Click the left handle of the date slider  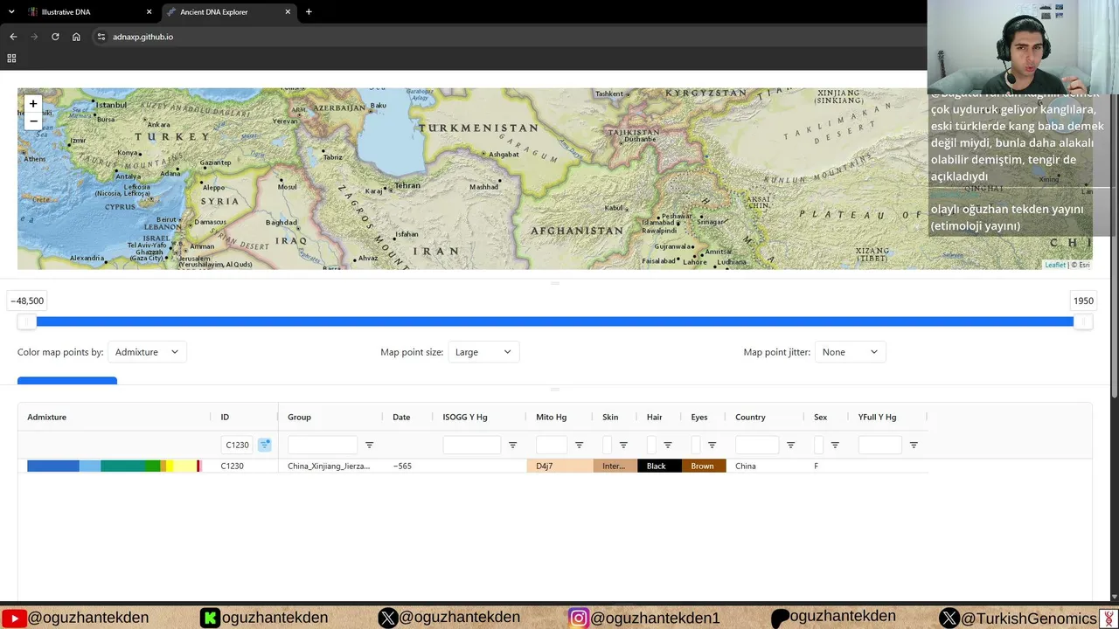click(x=27, y=321)
